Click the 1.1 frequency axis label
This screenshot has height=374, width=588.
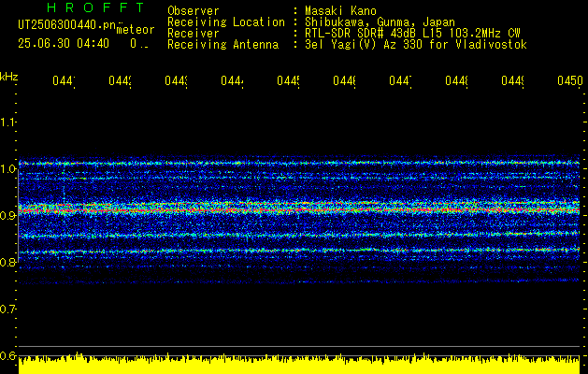pos(7,122)
